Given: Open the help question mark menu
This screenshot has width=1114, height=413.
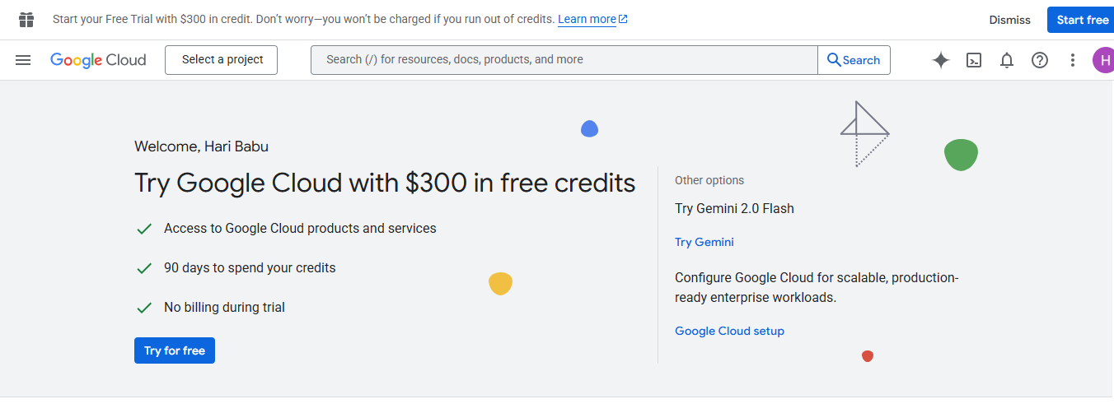Looking at the screenshot, I should (1040, 60).
